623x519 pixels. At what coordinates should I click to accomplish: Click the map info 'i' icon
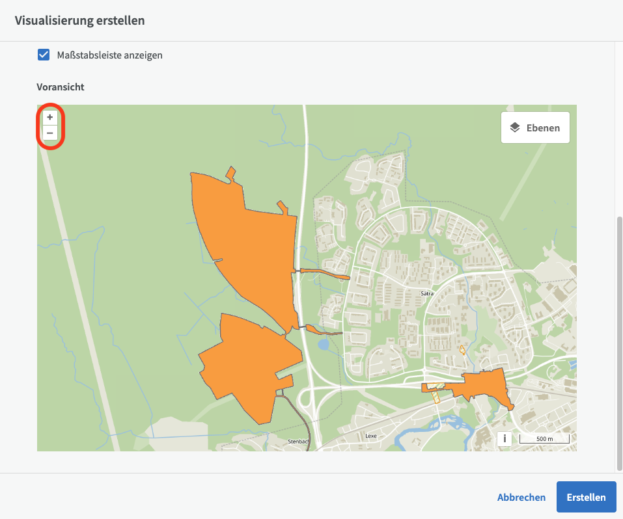[x=505, y=438]
